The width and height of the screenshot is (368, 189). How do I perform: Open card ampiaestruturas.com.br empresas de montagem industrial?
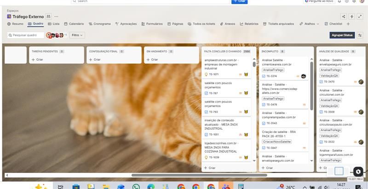click(x=226, y=67)
